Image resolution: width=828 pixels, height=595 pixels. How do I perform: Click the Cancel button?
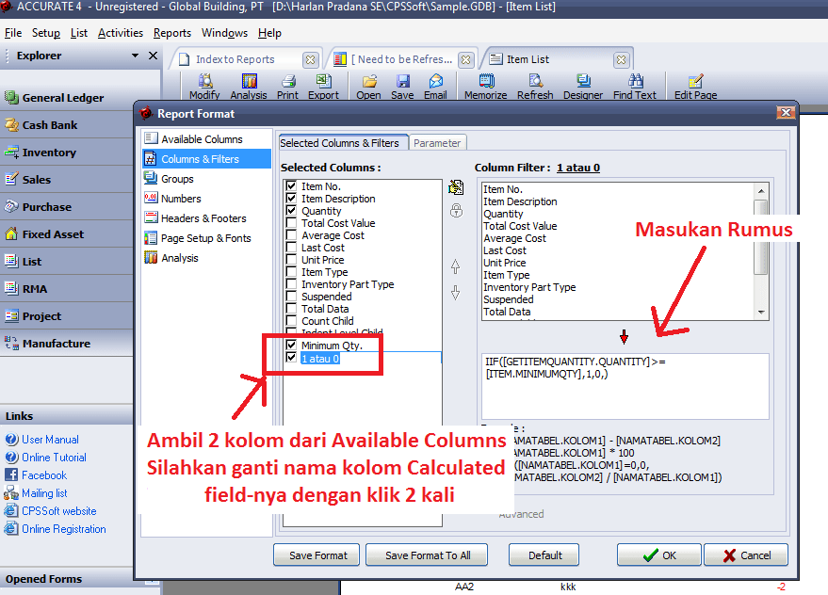[x=746, y=555]
